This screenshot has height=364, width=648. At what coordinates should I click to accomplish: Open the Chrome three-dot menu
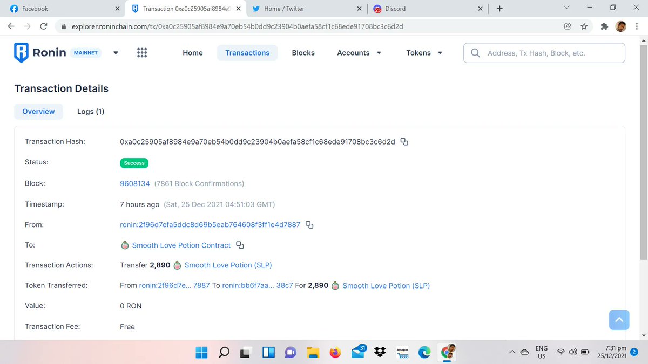(x=638, y=26)
